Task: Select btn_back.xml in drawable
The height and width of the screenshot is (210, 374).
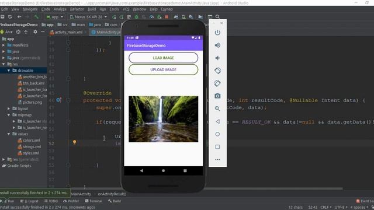Action: [31, 83]
